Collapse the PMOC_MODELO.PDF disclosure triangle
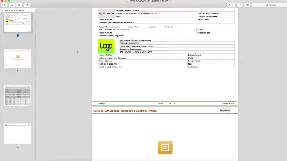This screenshot has width=287, height=161. tap(3, 10)
